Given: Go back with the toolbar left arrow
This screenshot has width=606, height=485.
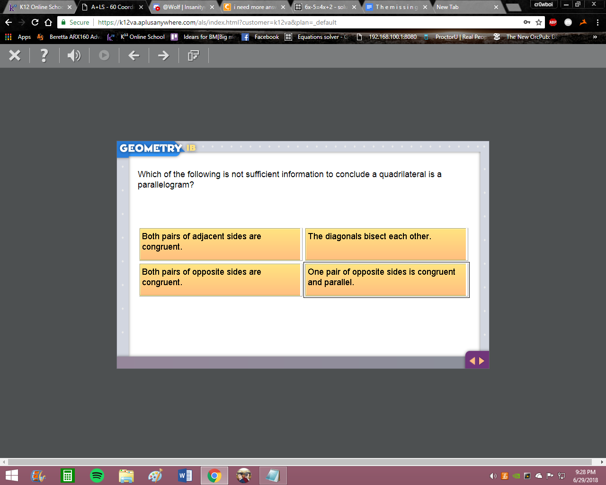Looking at the screenshot, I should tap(134, 55).
